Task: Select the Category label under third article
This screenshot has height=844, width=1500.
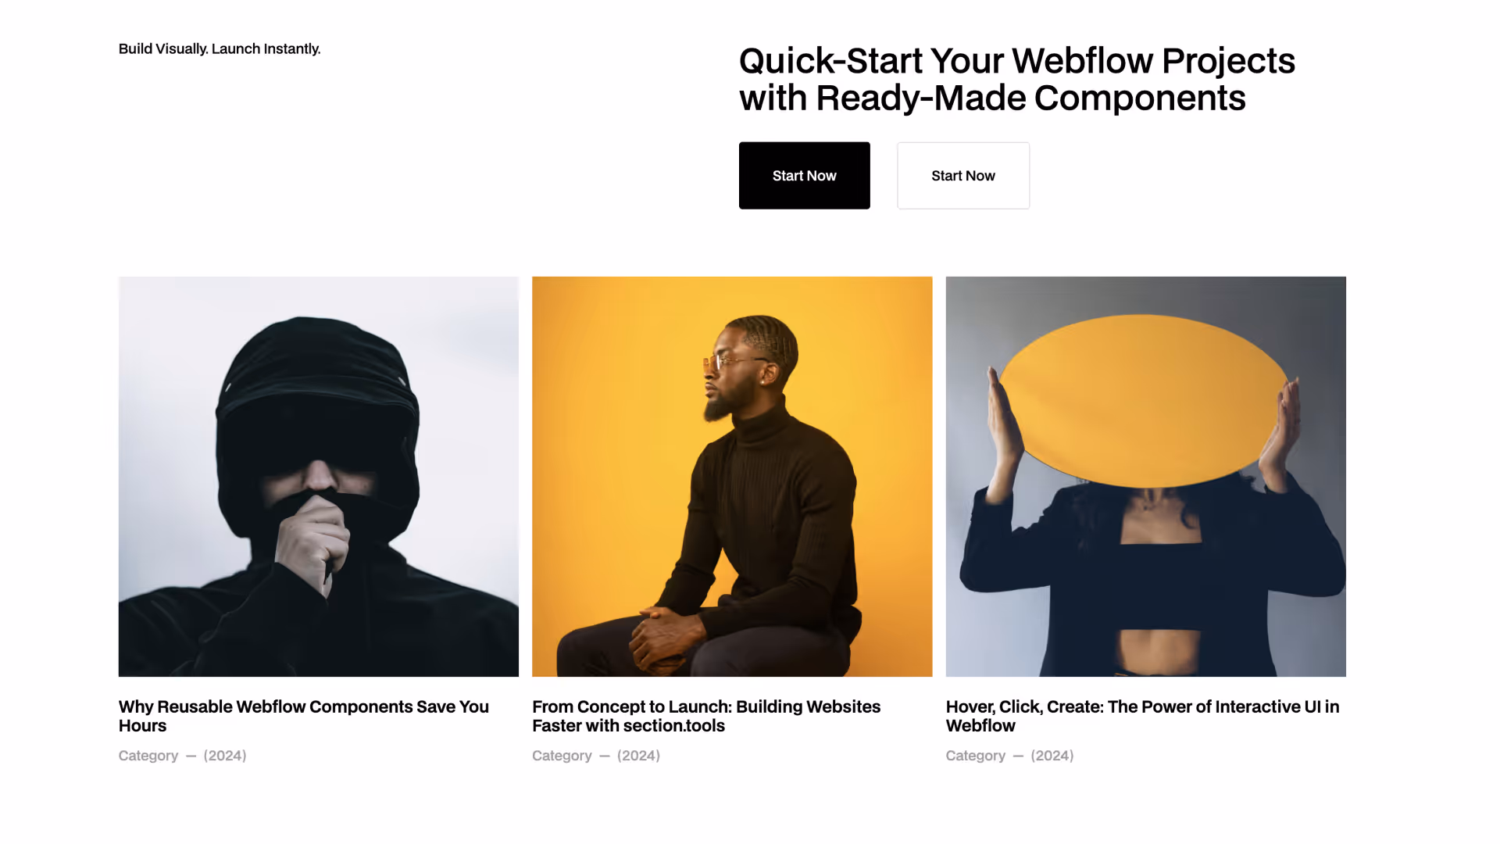Action: click(975, 756)
